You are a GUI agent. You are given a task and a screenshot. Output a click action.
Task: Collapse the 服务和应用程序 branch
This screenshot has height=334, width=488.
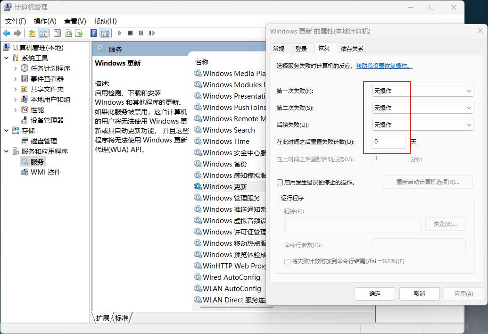tap(7, 151)
